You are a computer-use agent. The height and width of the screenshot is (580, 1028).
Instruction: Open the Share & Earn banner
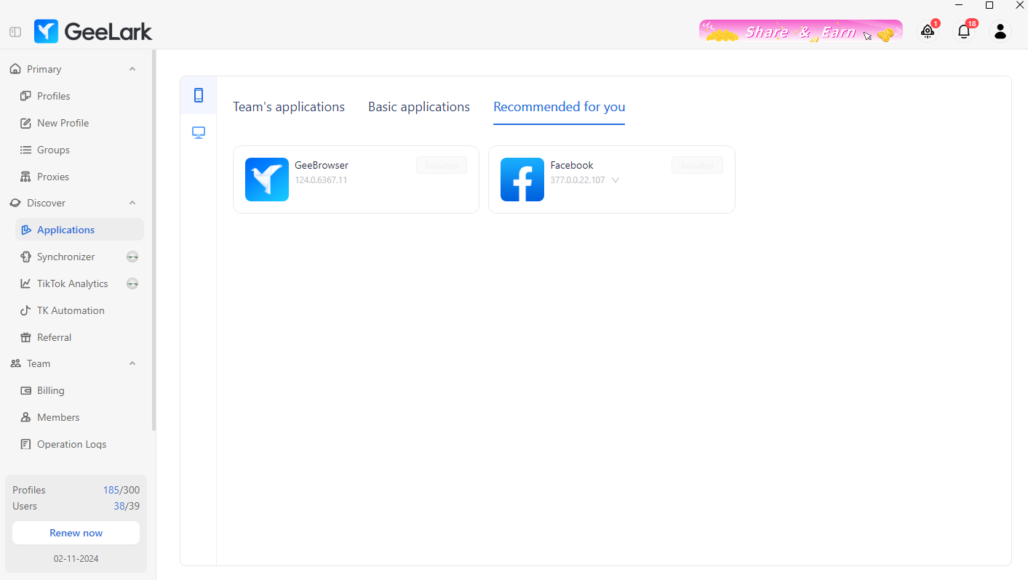pyautogui.click(x=800, y=31)
